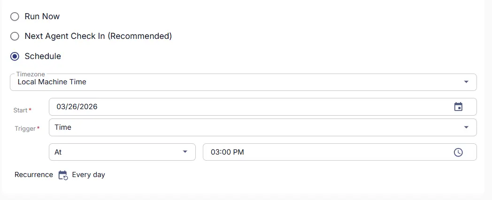Choose the Next Agent Check In radio button
The image size is (492, 200).
click(15, 36)
